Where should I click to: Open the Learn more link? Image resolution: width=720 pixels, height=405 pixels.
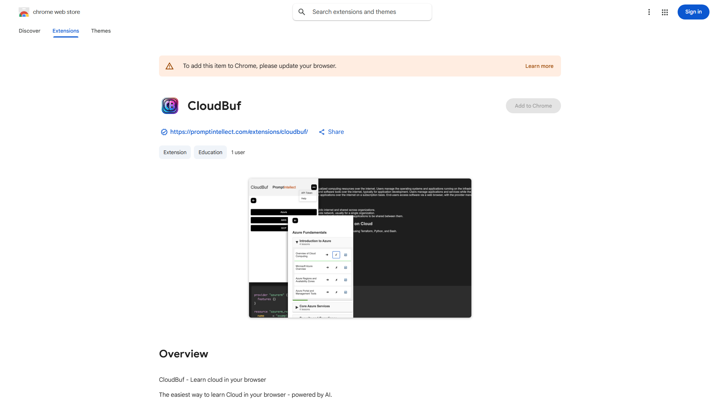click(539, 66)
